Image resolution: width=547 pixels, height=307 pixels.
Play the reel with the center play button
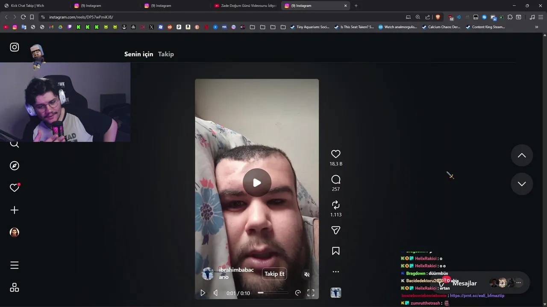point(257,182)
